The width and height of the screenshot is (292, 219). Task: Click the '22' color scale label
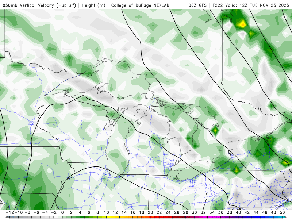[x=159, y=212]
